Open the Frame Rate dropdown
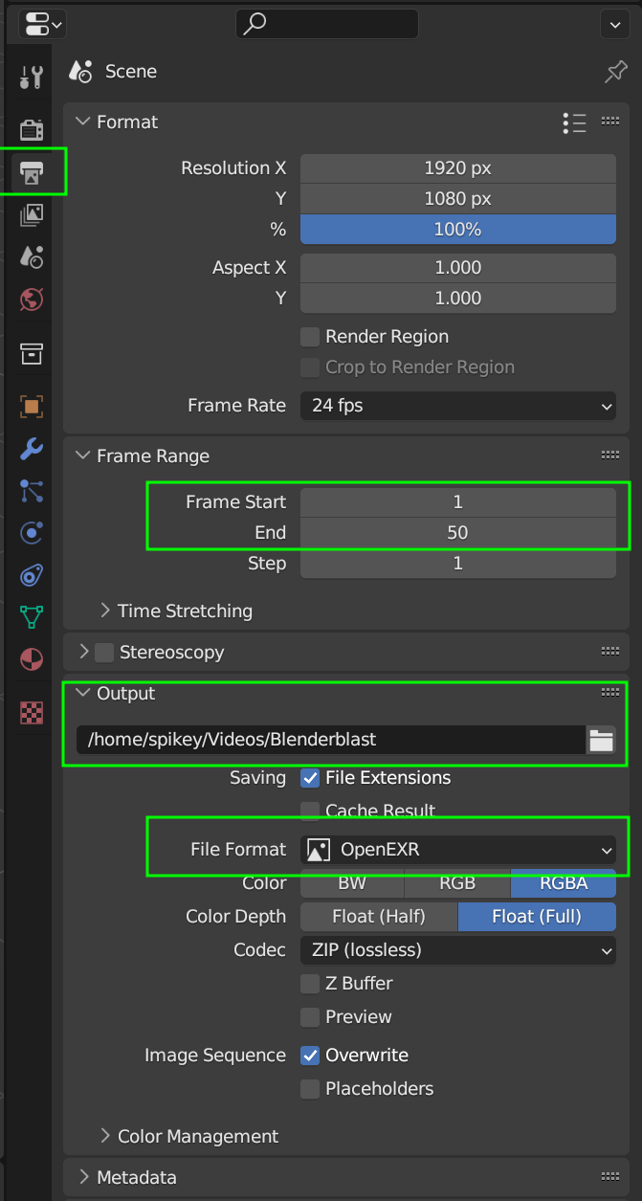 click(457, 406)
